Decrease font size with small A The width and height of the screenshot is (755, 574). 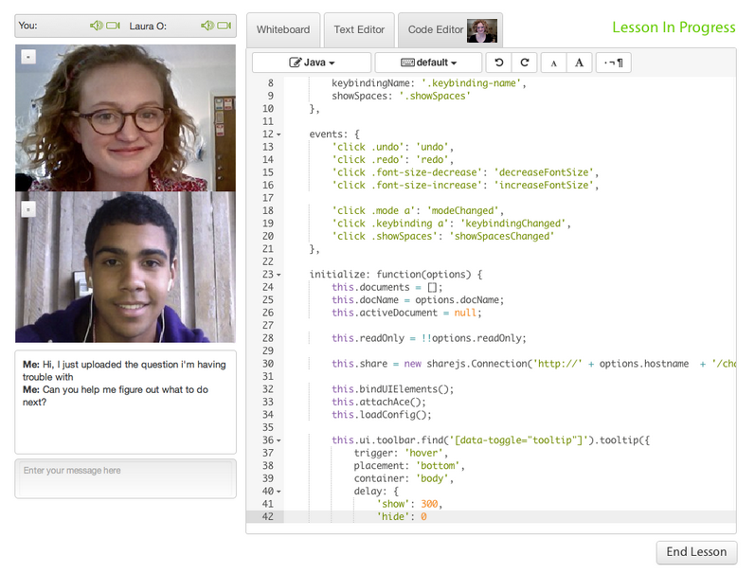(x=554, y=63)
